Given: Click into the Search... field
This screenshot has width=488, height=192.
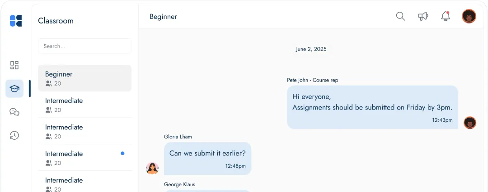Looking at the screenshot, I should (x=84, y=46).
